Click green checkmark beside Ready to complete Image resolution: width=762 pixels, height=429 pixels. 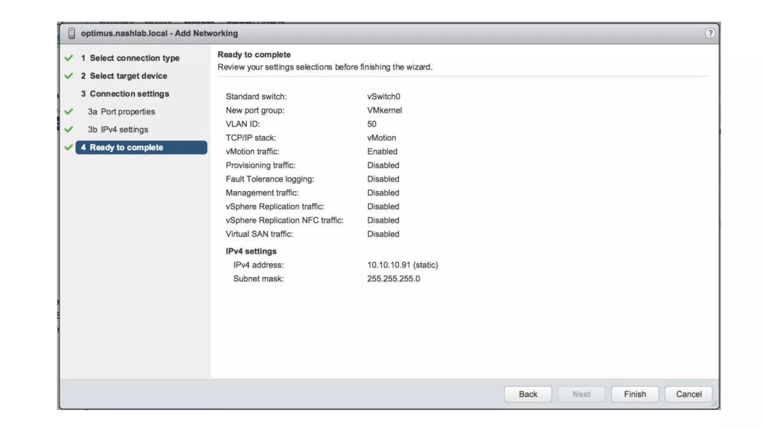68,147
